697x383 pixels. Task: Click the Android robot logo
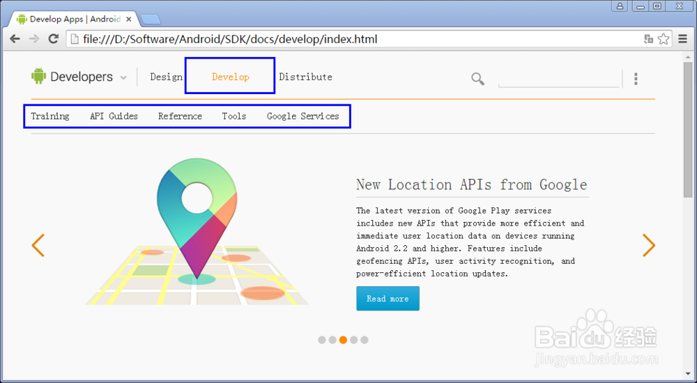[38, 76]
